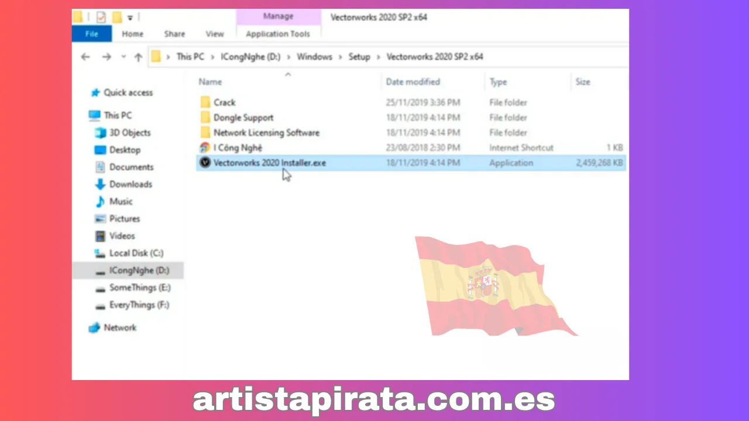Viewport: 749px width, 421px height.
Task: Select the Quick access label in sidebar
Action: pos(128,92)
